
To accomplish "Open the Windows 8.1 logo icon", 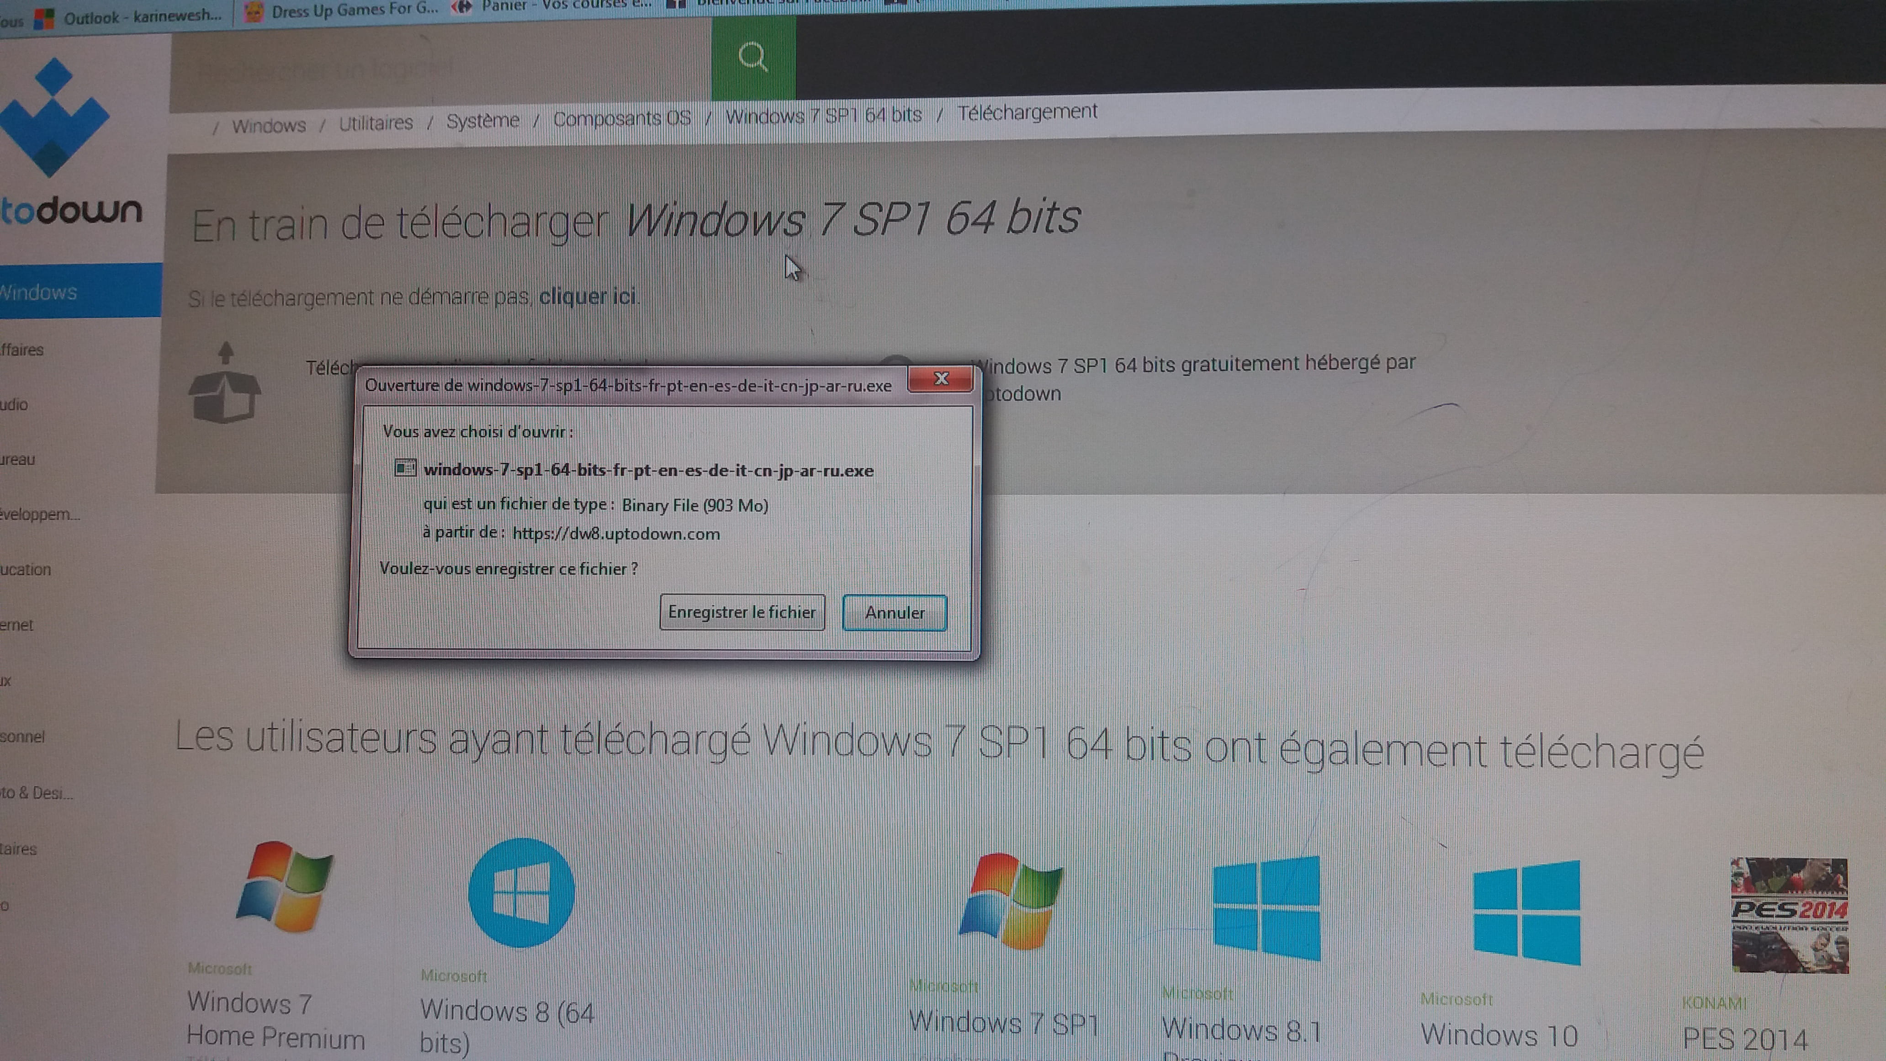I will tap(1266, 908).
